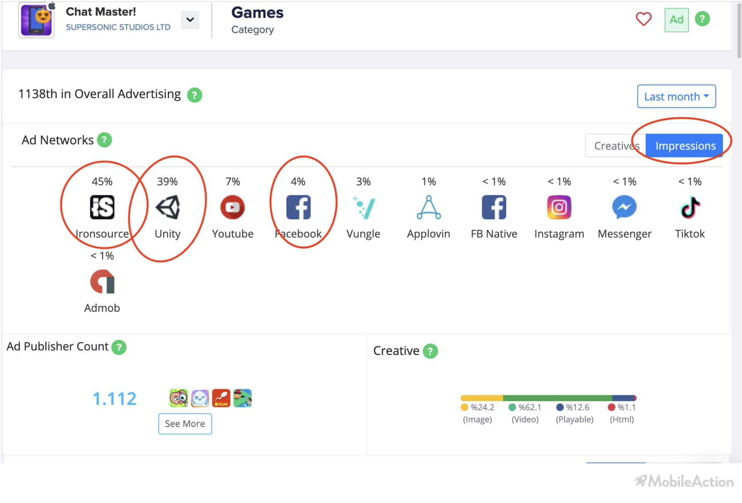The image size is (742, 503).
Task: Open the brain magnifier game publisher thumbnail
Action: pyautogui.click(x=178, y=398)
